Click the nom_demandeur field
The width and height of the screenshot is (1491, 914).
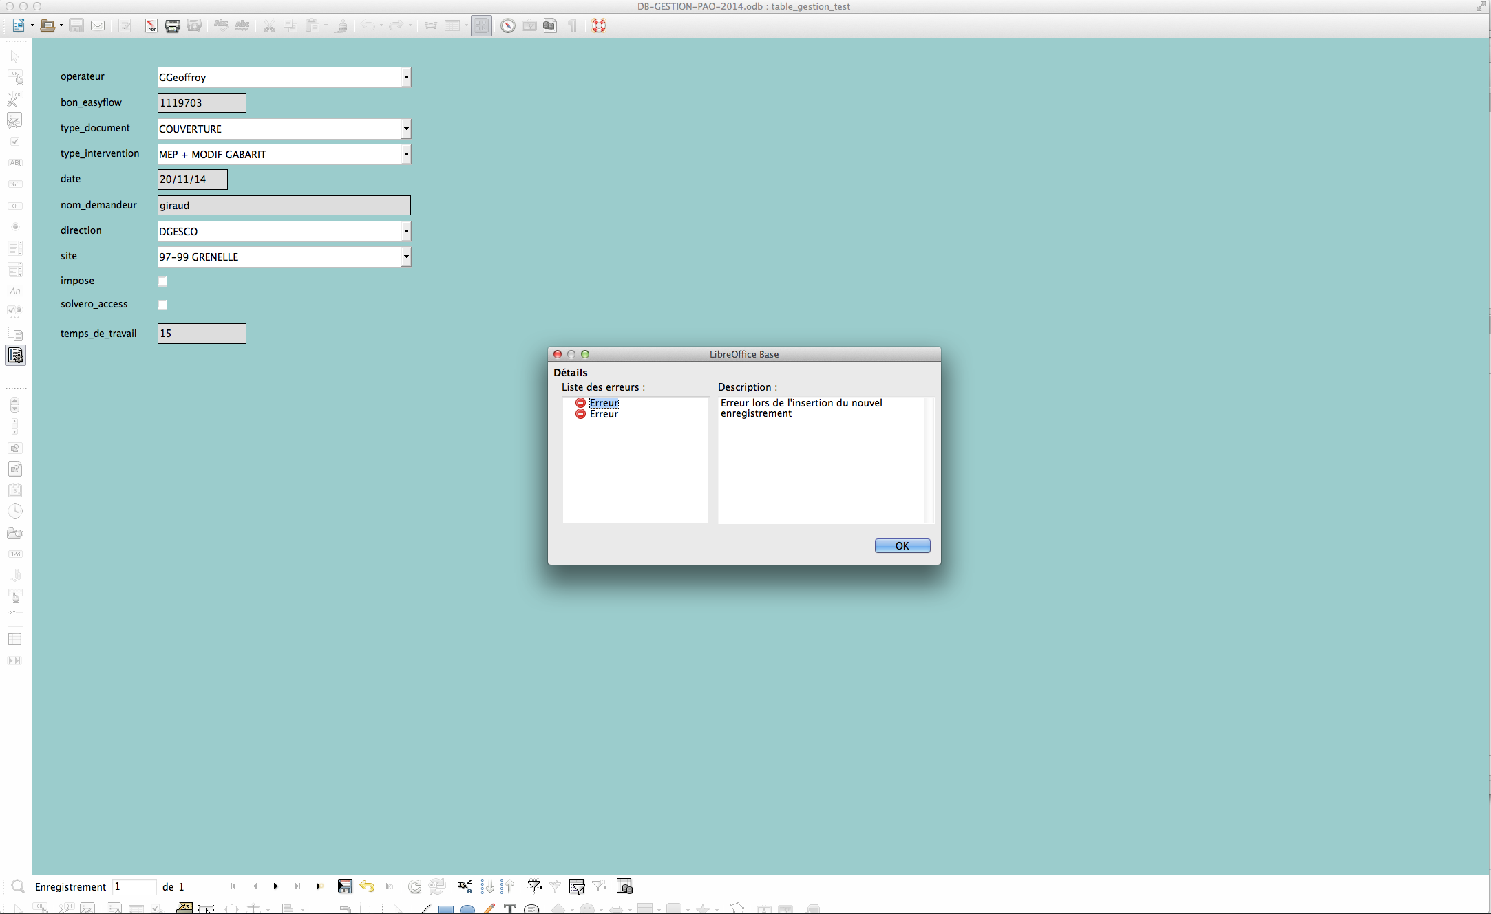point(284,205)
